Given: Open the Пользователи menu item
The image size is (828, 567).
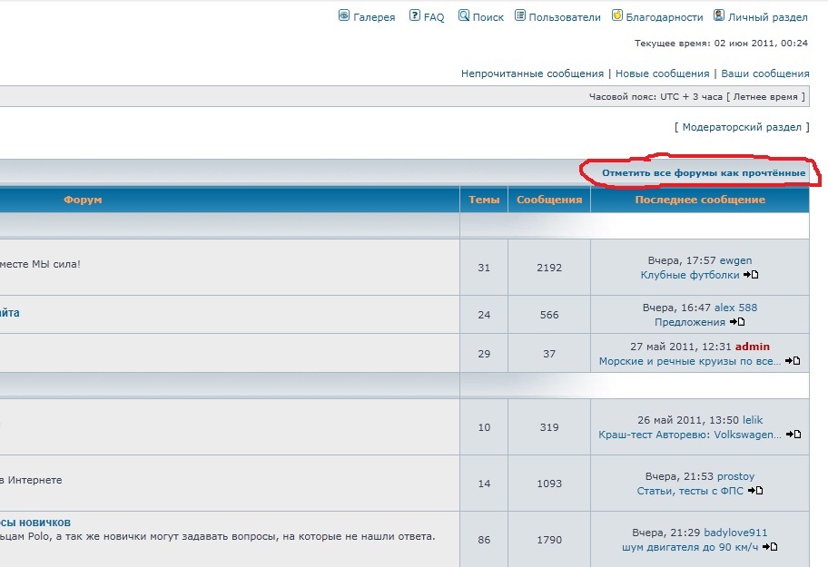Looking at the screenshot, I should [564, 17].
